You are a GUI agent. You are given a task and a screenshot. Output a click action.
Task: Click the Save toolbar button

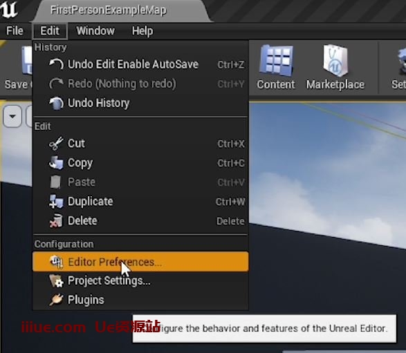18,68
